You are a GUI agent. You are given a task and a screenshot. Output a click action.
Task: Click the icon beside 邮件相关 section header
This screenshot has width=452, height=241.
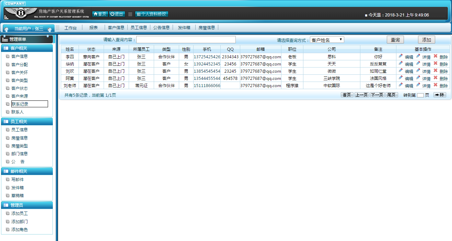pos(6,171)
